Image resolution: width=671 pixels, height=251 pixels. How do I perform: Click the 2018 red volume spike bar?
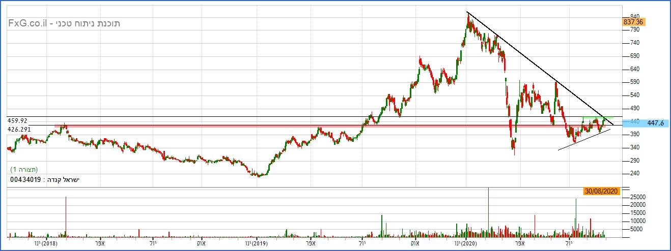tap(66, 217)
